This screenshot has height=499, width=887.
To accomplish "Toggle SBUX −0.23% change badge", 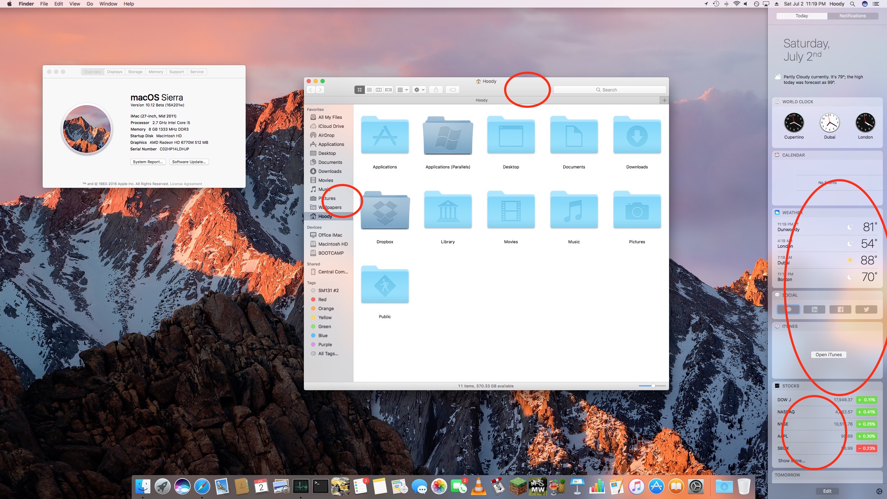I will 867,448.
